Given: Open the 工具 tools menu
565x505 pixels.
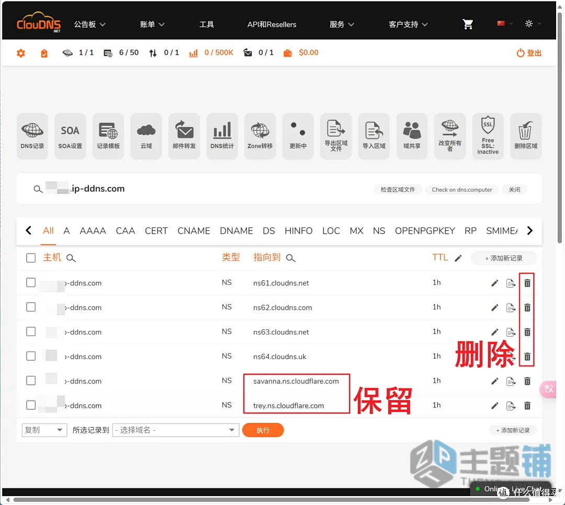Looking at the screenshot, I should (207, 25).
